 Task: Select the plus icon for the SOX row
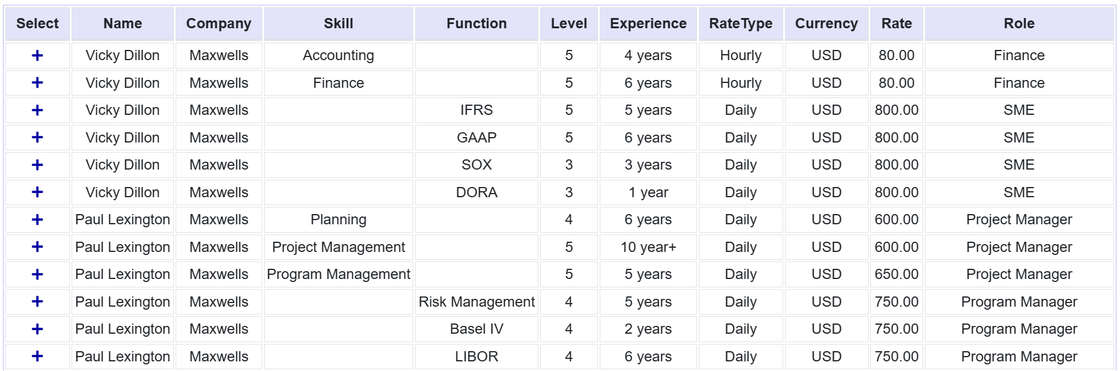coord(37,165)
